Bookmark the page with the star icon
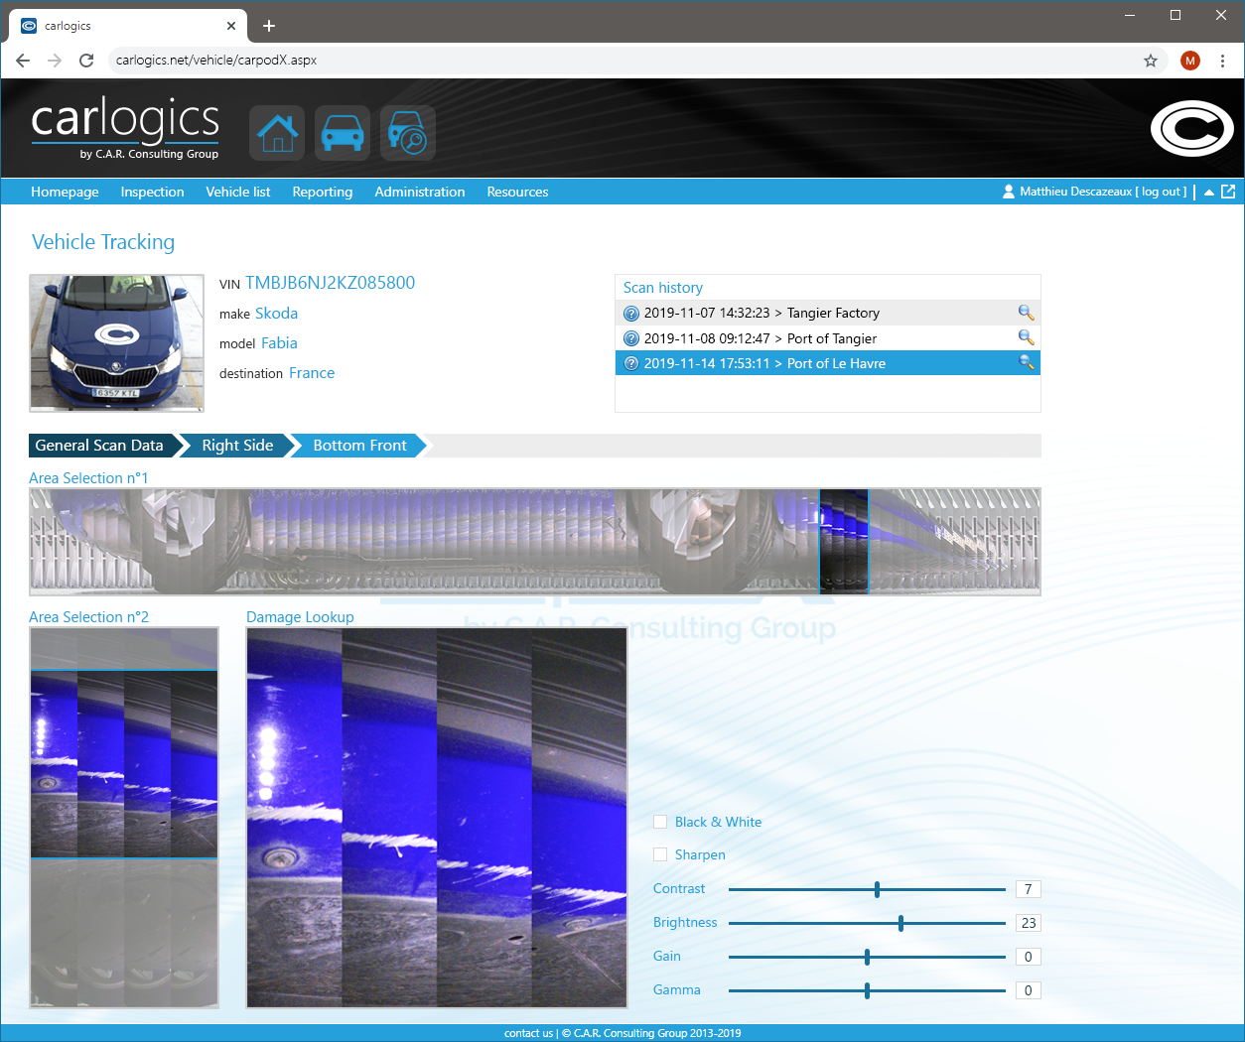This screenshot has height=1042, width=1245. click(x=1151, y=61)
